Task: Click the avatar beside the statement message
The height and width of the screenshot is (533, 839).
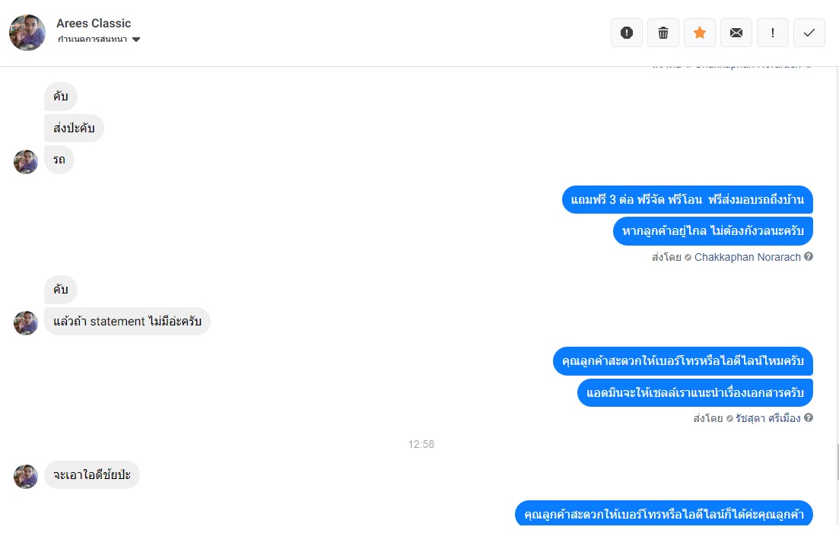Action: 26,323
